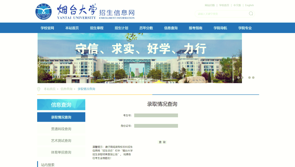Open the 招生计划 navigation menu
This screenshot has width=295, height=167.
[121, 28]
